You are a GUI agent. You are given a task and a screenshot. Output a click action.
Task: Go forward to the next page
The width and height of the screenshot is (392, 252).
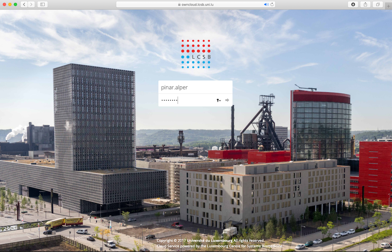point(31,4)
